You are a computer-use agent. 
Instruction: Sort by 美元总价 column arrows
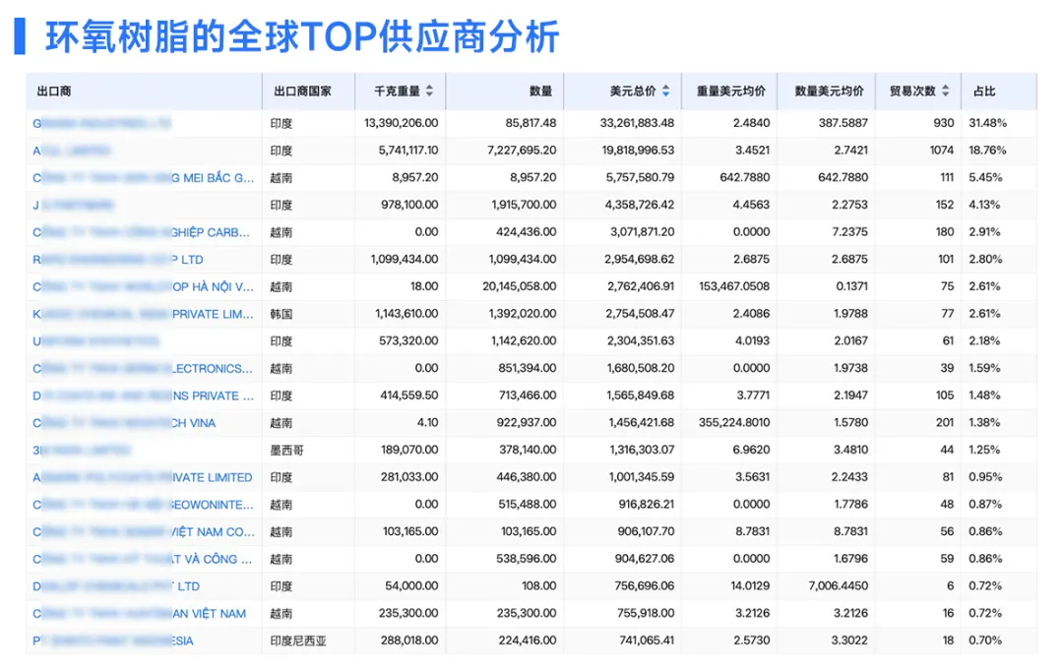click(x=665, y=91)
